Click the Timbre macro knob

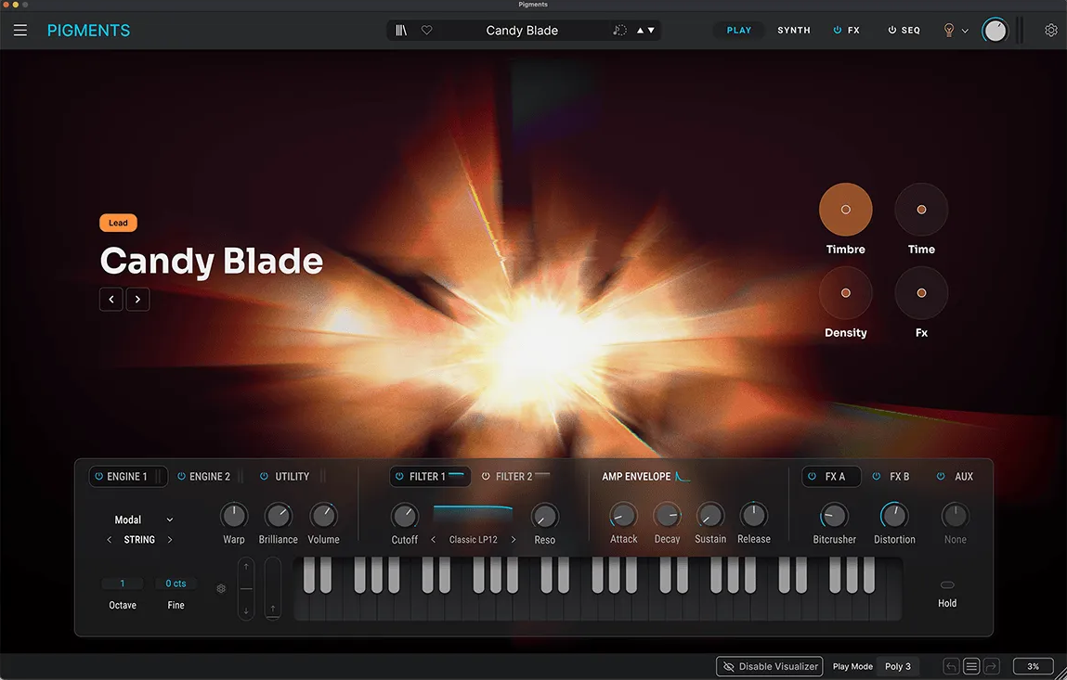pos(845,210)
